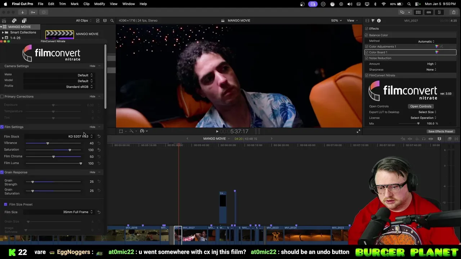Switch browser to list view icon
Screen dimensions: 461x259
(x=98, y=21)
